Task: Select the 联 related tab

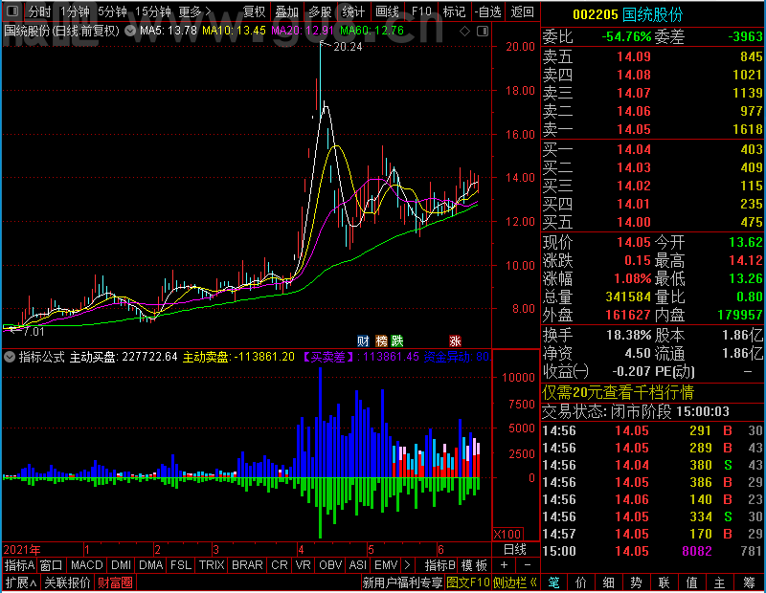Action: point(664,582)
